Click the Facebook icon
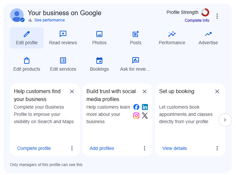 click(136, 107)
